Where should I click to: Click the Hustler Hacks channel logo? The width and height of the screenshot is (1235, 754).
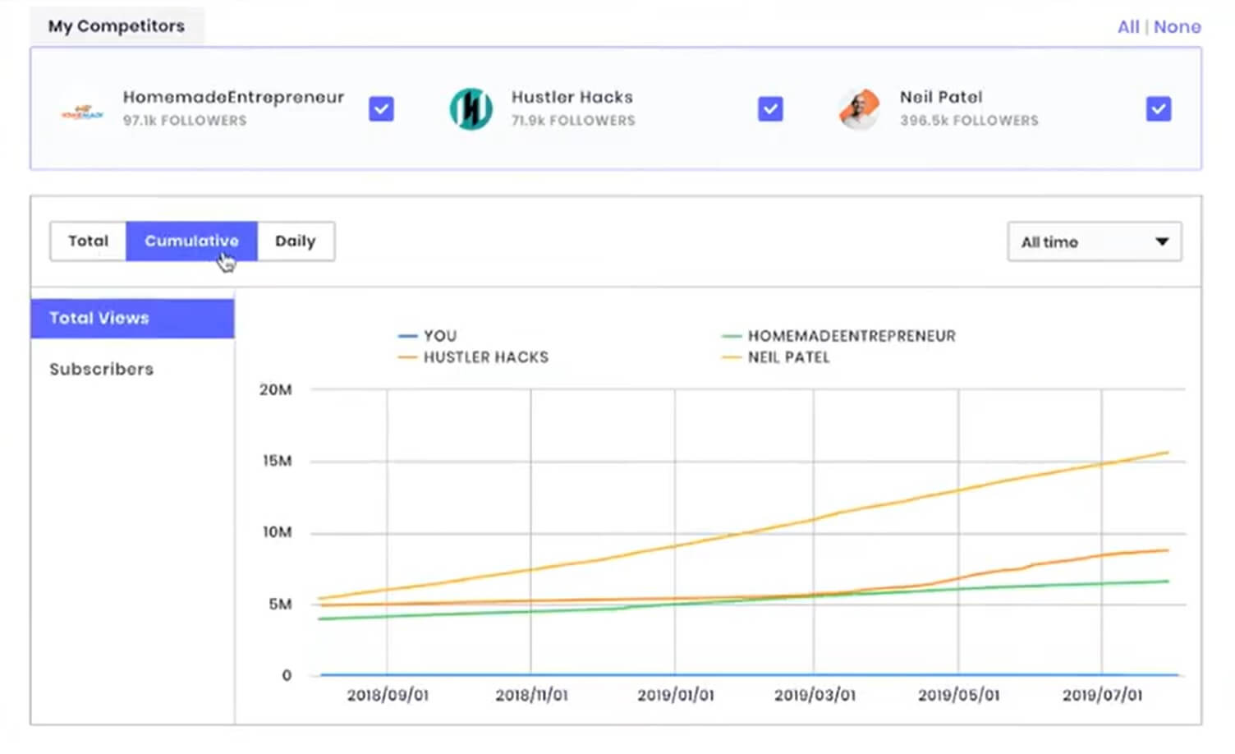click(x=471, y=108)
